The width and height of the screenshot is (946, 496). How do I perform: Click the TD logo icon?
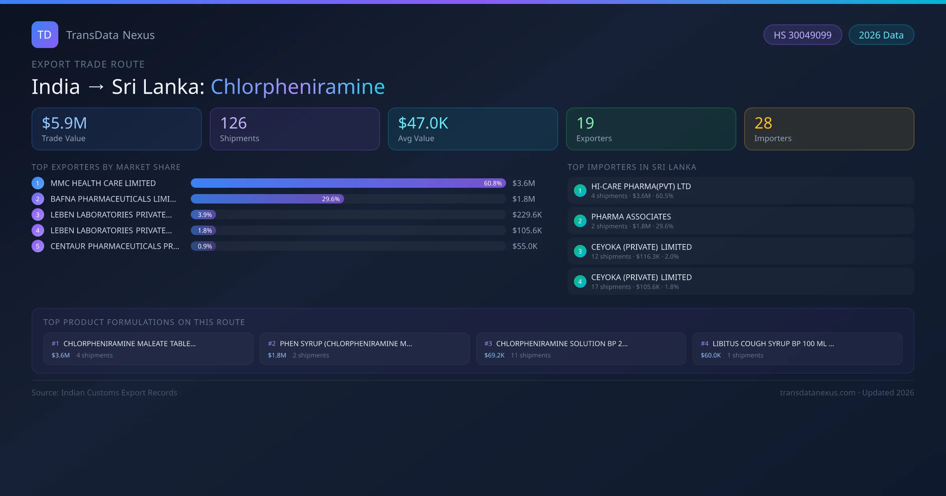tap(45, 35)
